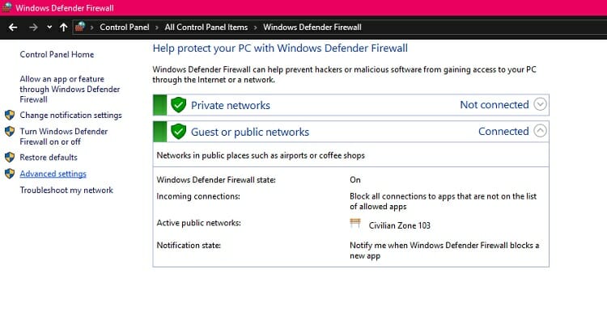Collapse the Guest or public networks chevron
The width and height of the screenshot is (607, 332).
(540, 131)
